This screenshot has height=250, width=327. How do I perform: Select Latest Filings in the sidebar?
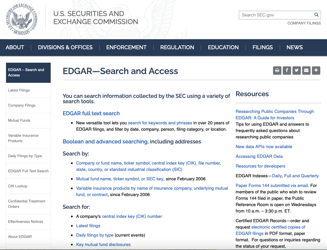(x=19, y=90)
